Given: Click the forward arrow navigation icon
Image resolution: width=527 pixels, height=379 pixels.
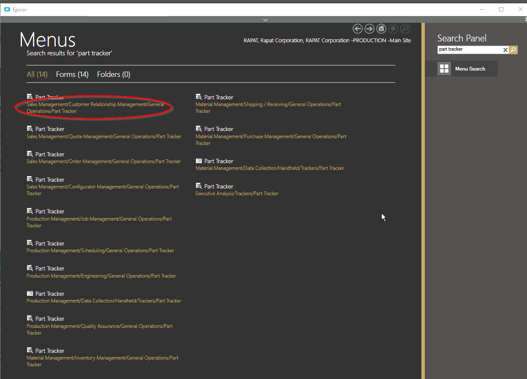Looking at the screenshot, I should [x=369, y=29].
